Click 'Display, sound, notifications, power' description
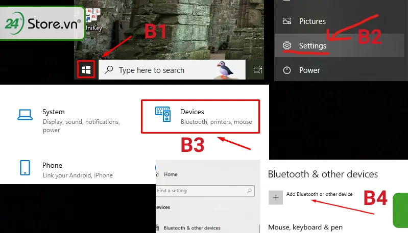The image size is (408, 233). [x=81, y=126]
